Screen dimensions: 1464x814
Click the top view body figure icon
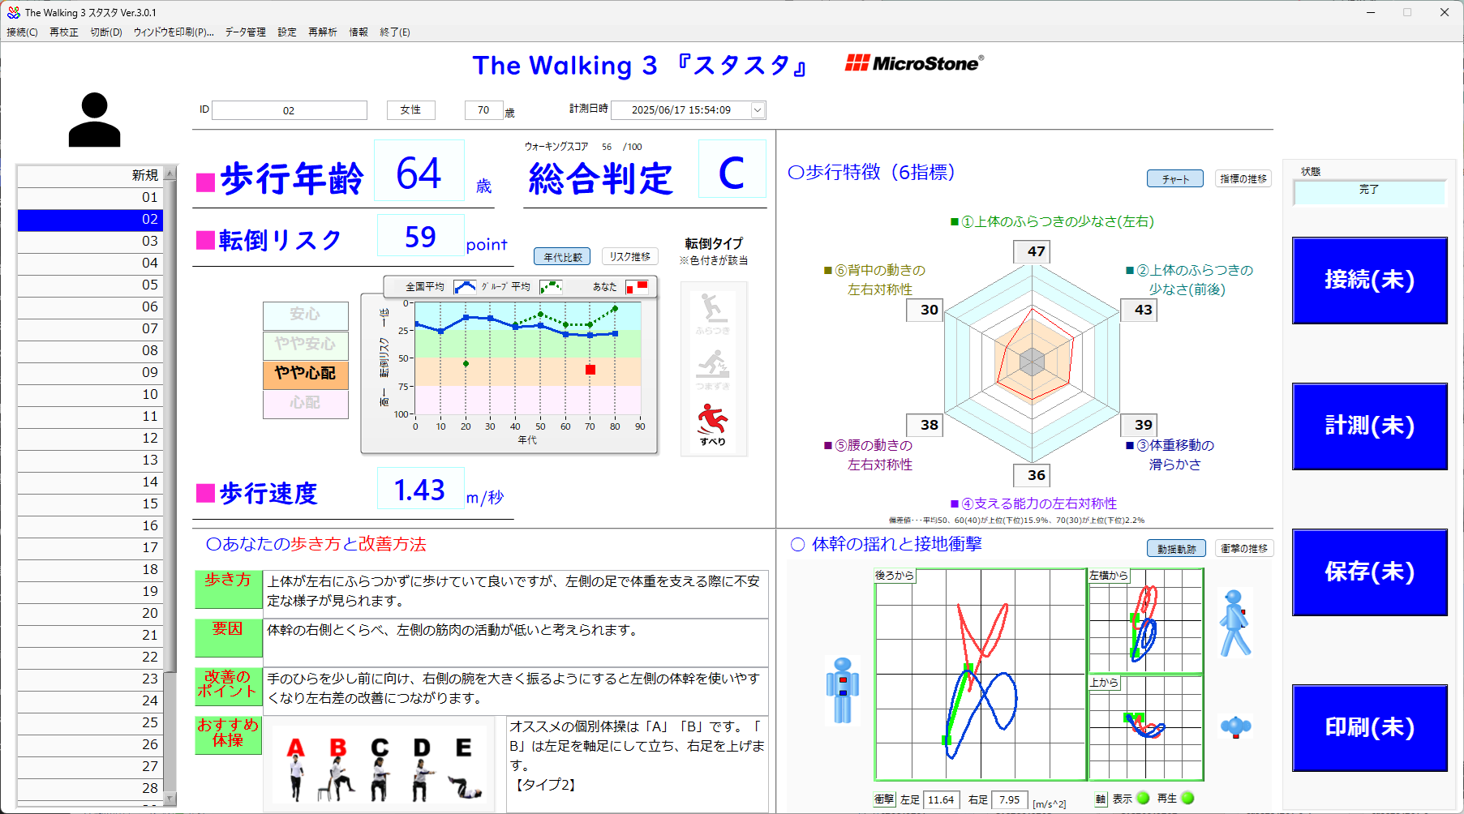tap(1236, 726)
